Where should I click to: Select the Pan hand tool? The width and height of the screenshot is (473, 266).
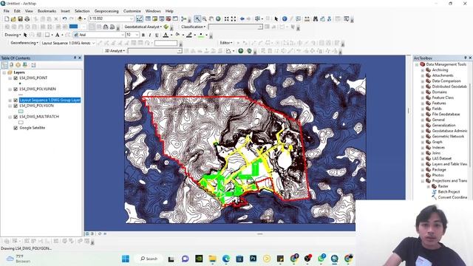coord(211,19)
